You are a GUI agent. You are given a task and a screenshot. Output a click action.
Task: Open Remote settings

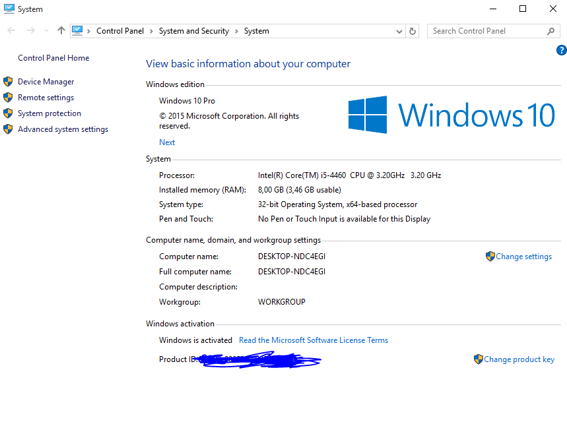(x=46, y=98)
